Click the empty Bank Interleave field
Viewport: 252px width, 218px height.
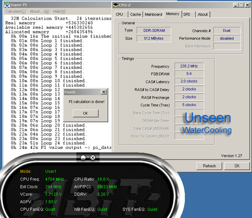click(x=227, y=46)
